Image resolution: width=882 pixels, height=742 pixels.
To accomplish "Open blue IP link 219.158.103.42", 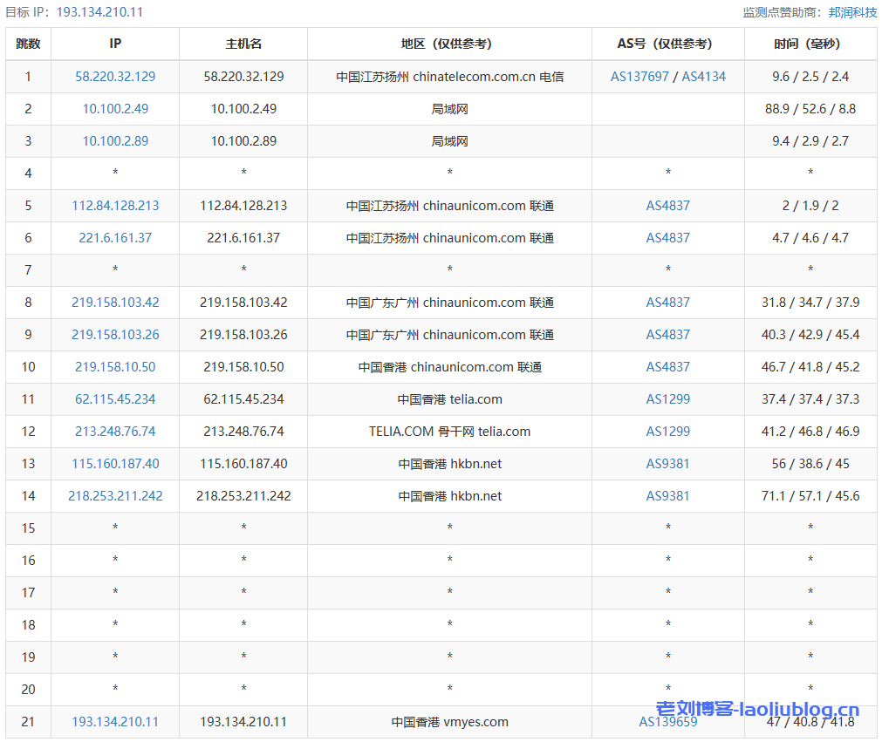I will pyautogui.click(x=115, y=303).
